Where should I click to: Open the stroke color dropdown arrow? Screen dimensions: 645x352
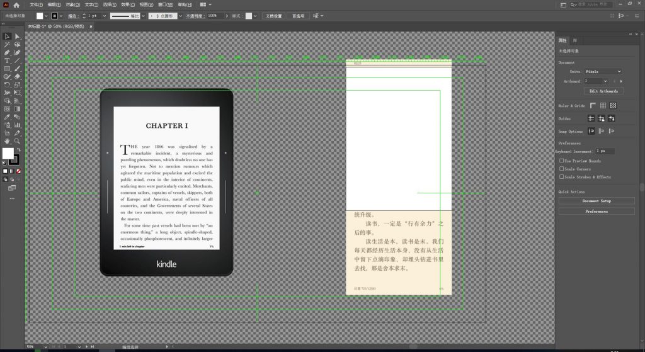[x=61, y=16]
